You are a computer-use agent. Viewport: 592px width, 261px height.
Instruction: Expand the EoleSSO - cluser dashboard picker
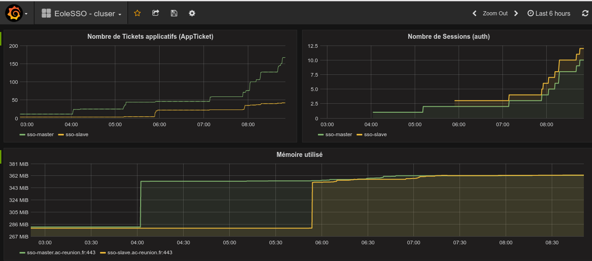click(x=82, y=14)
